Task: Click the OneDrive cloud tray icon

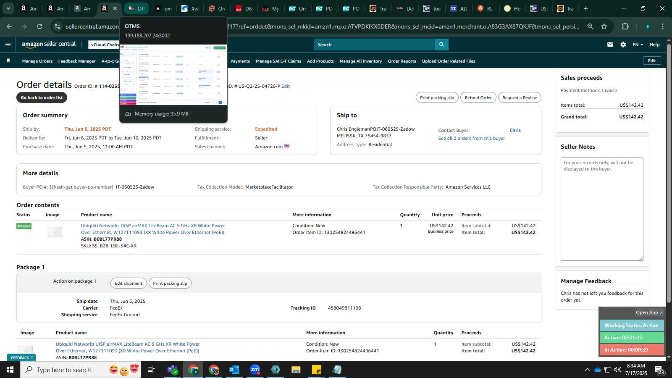Action: click(x=597, y=370)
